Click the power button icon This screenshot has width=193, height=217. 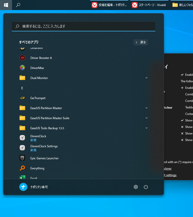coord(146,187)
